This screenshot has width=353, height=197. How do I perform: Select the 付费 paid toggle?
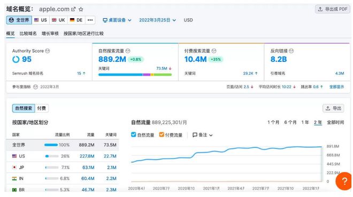tap(41, 108)
